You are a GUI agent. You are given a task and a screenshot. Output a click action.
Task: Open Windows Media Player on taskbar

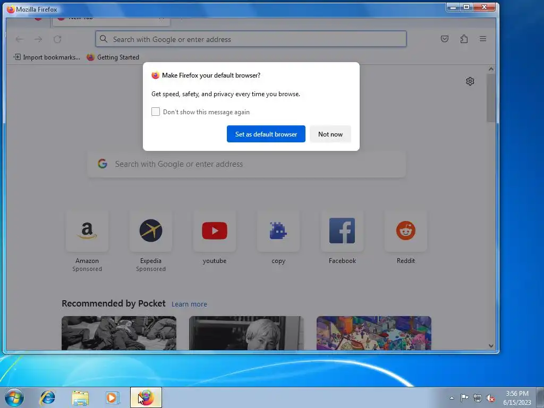click(113, 397)
